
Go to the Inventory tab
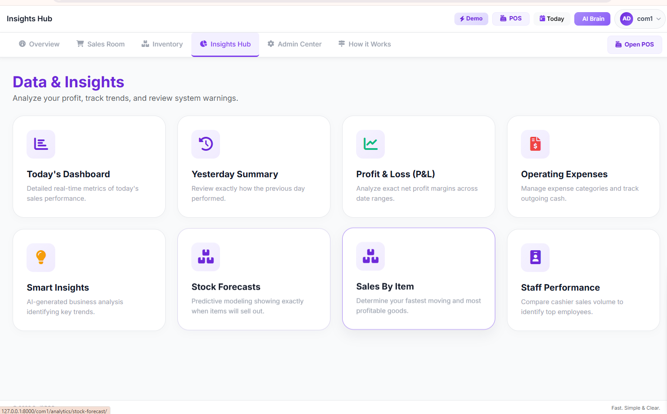[162, 44]
